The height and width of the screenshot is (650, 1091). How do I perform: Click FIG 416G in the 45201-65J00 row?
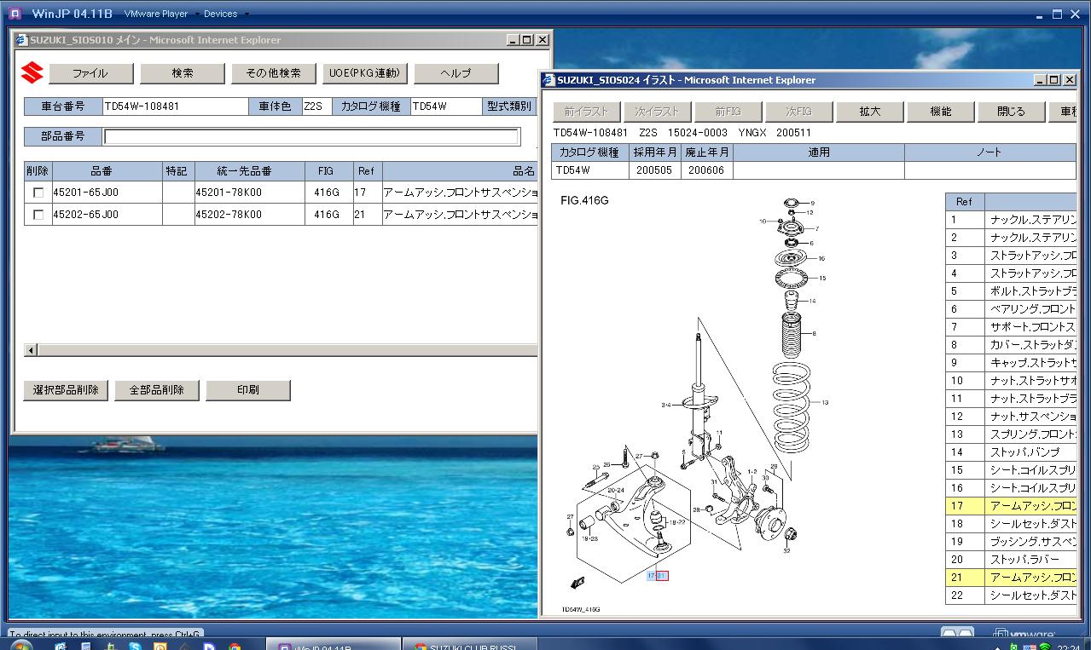327,193
